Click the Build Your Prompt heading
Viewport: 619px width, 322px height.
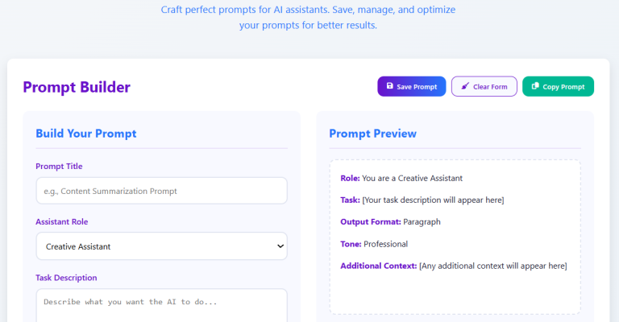coord(85,134)
